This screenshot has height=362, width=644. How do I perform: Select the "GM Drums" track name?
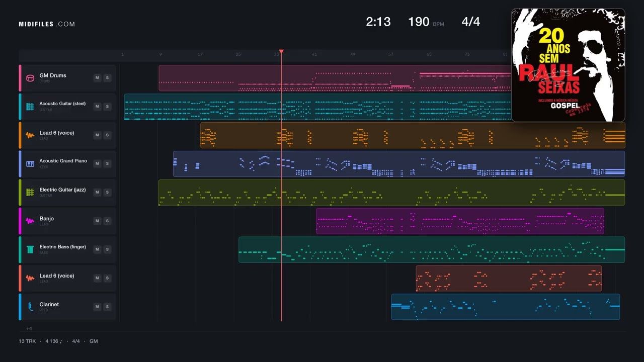click(x=53, y=75)
